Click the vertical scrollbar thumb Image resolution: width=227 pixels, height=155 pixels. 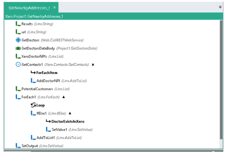[x=221, y=80]
